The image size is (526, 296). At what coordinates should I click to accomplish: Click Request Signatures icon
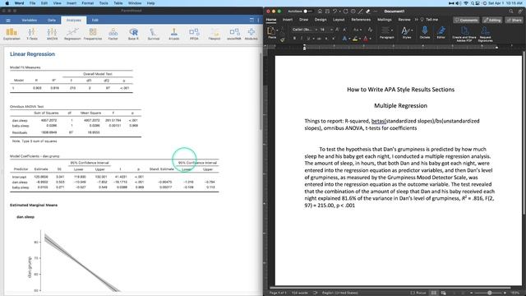(x=485, y=34)
